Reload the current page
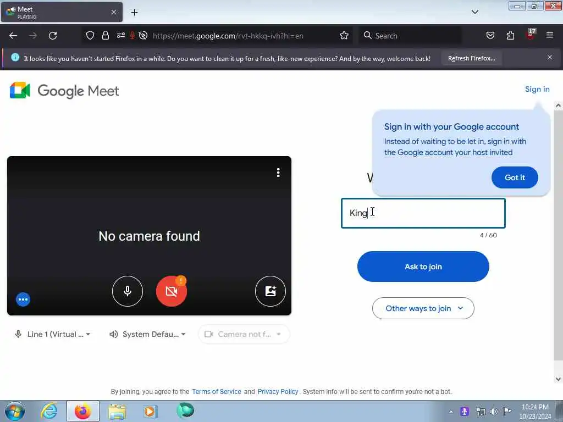563x422 pixels. (x=53, y=36)
